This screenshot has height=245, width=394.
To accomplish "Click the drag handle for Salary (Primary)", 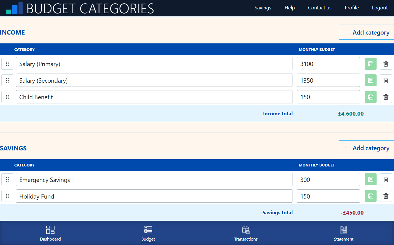I will tap(7, 64).
